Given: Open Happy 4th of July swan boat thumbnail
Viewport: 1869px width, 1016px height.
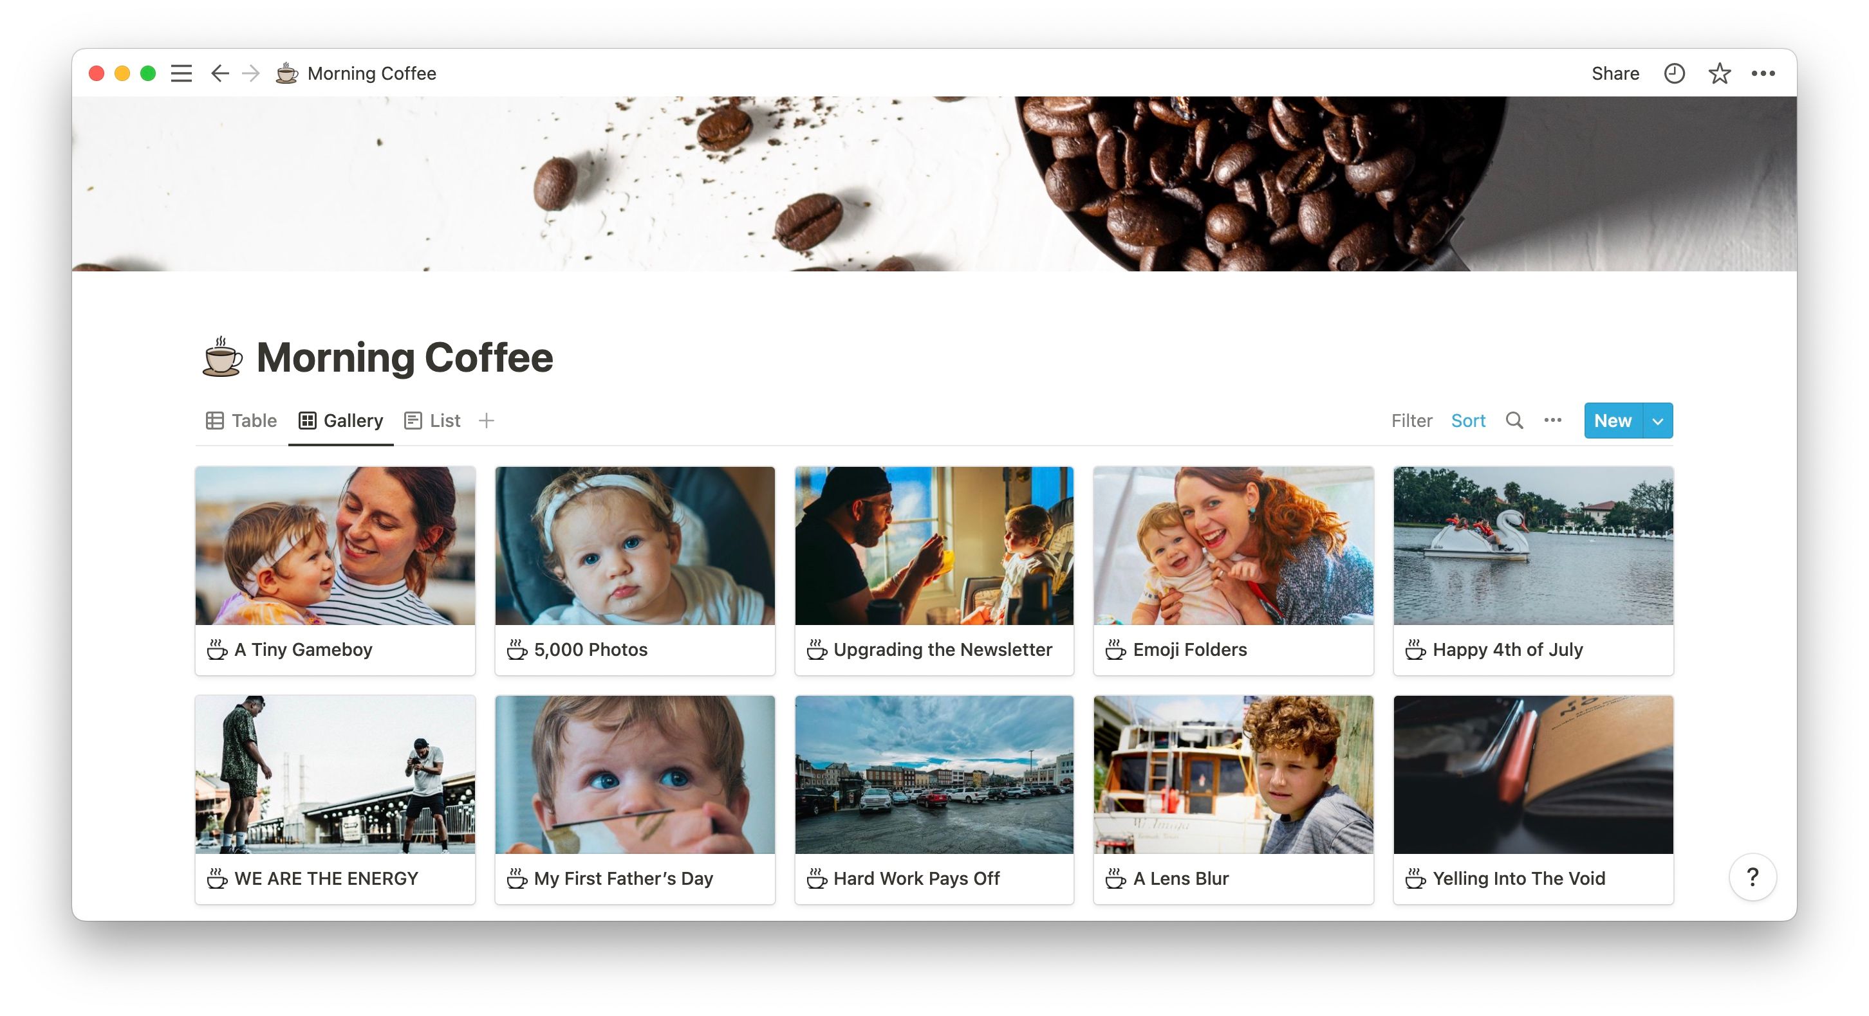Looking at the screenshot, I should click(1533, 545).
